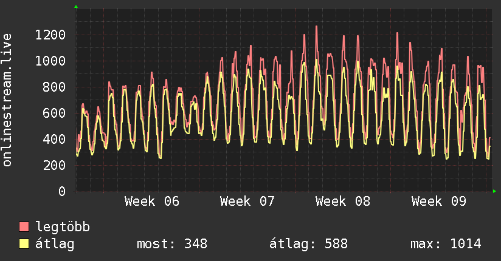
Task: Click the green arrow atop the y-axis
Action: [x=76, y=7]
